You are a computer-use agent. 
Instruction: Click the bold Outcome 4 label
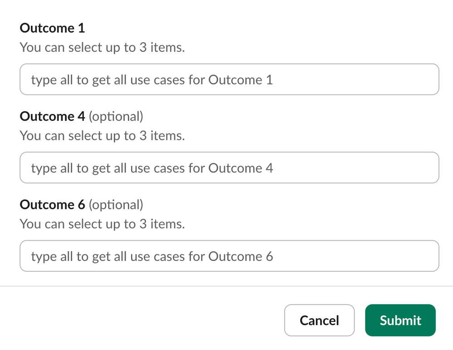[x=53, y=117]
